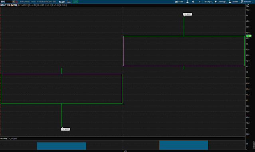Viewport: 255px width, 152px height.
Task: Open the Studies dropdown
Action: point(233,2)
